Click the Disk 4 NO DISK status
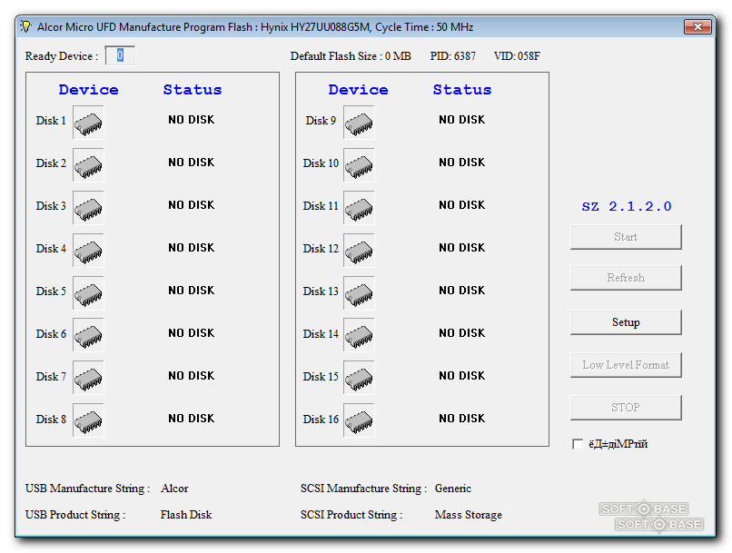Image resolution: width=732 pixels, height=553 pixels. point(192,248)
